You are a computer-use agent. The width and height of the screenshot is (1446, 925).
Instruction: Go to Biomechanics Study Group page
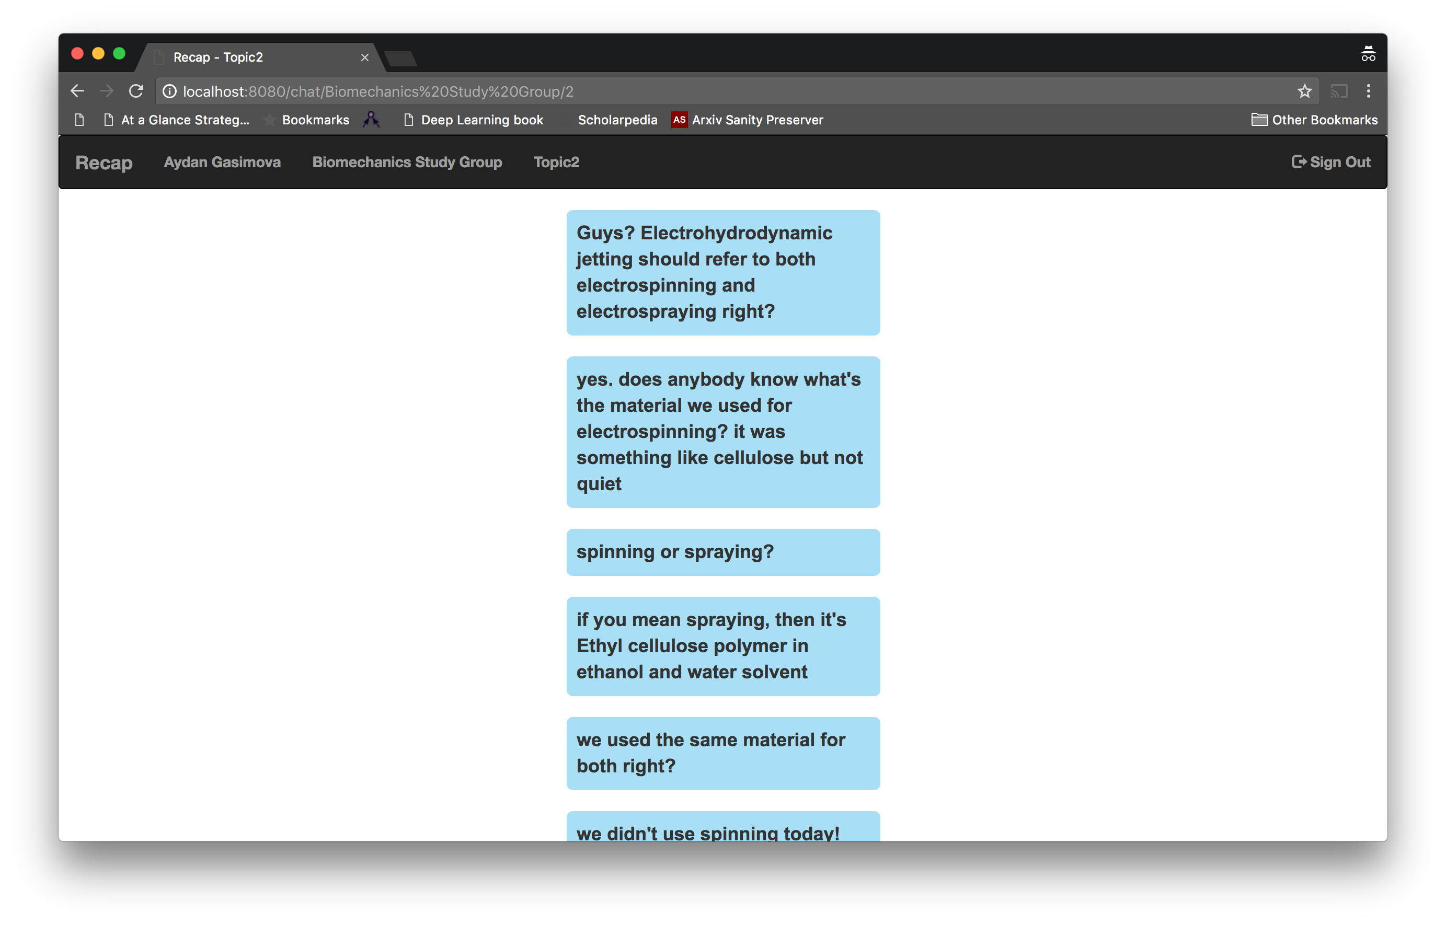tap(407, 162)
